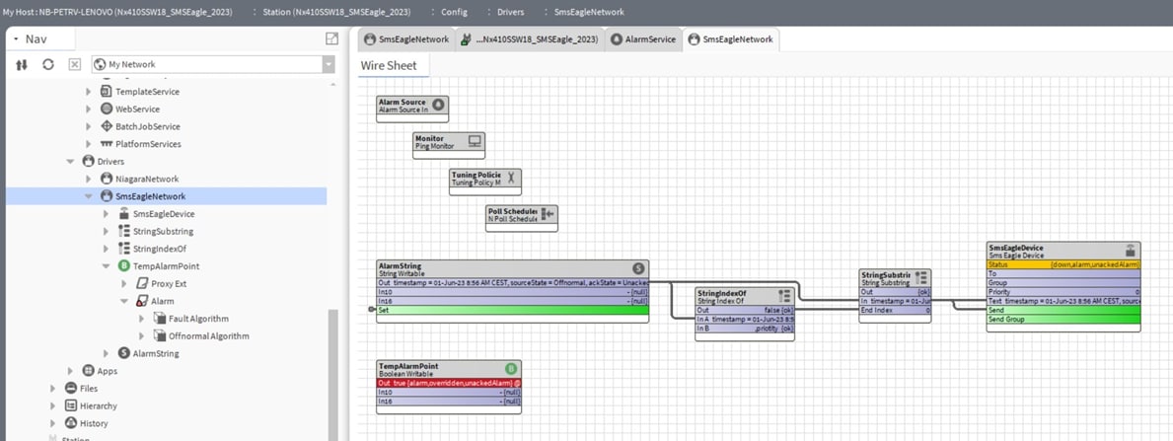Click the TempAlarmPoint green B icon on wiresheet
The image size is (1173, 441).
[511, 368]
